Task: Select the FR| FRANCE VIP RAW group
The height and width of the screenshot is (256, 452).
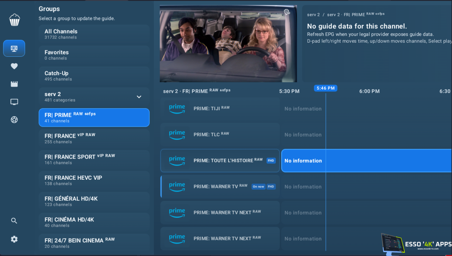Action: (94, 138)
